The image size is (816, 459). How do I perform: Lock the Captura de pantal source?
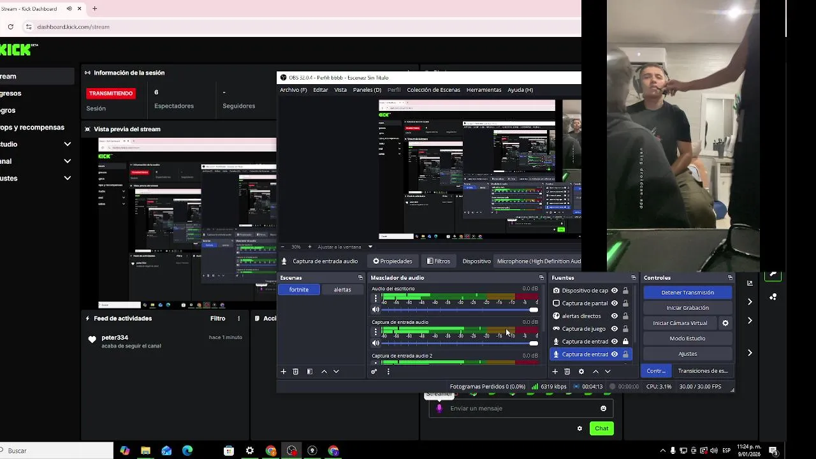pyautogui.click(x=625, y=303)
